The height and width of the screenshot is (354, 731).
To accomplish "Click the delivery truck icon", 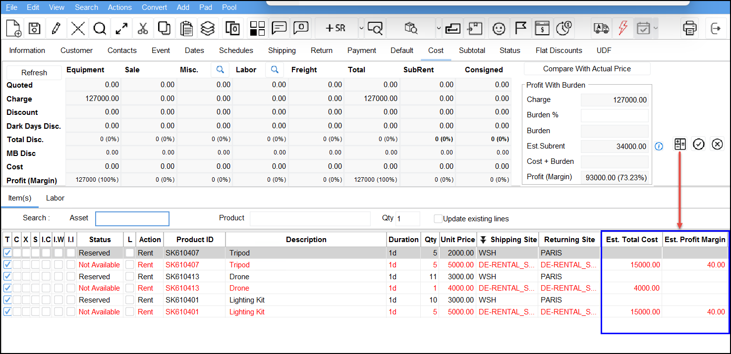I will (601, 28).
